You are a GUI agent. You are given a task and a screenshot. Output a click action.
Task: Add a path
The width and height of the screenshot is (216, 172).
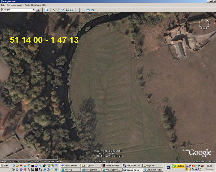(67, 10)
